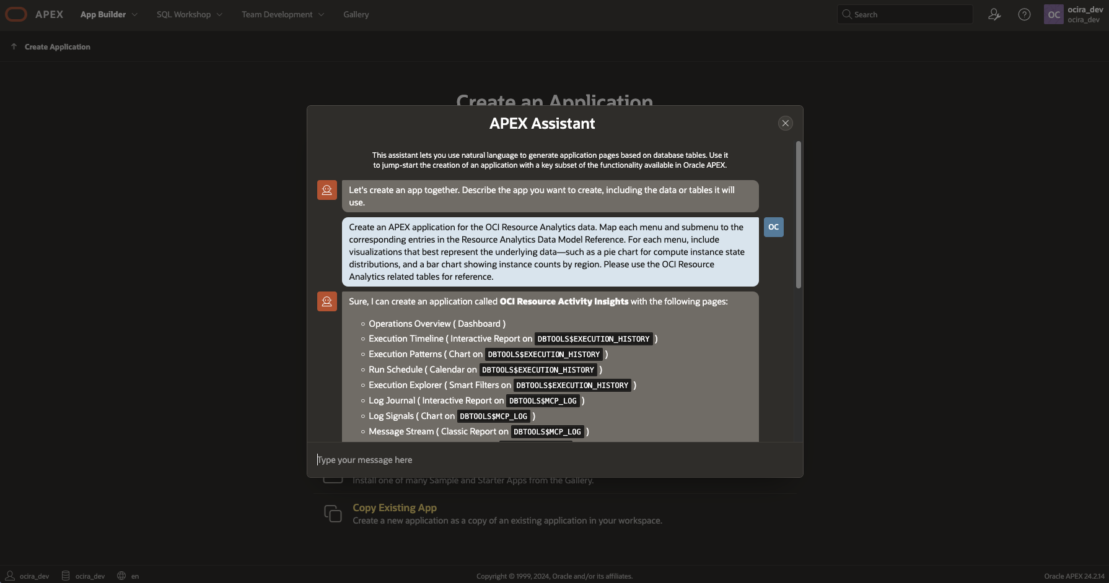The width and height of the screenshot is (1109, 583).
Task: Click the dialog scrollbar thumb
Action: (x=799, y=215)
